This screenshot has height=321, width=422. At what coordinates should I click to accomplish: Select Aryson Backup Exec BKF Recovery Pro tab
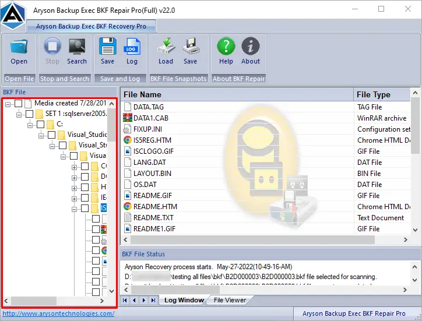click(x=92, y=26)
